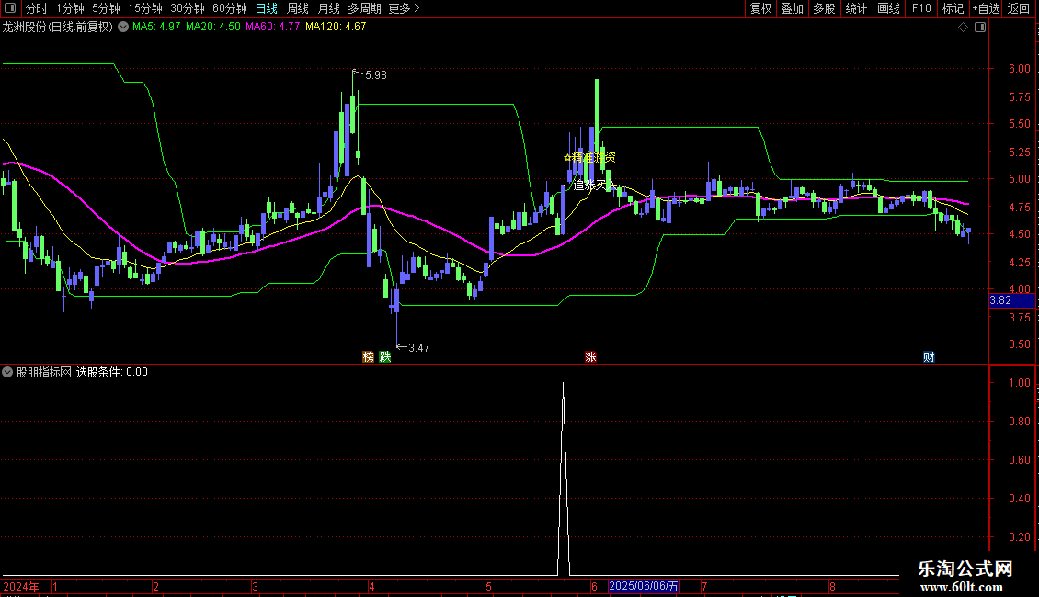Click the split-window icon in chart corner
The width and height of the screenshot is (1039, 597).
click(x=980, y=28)
